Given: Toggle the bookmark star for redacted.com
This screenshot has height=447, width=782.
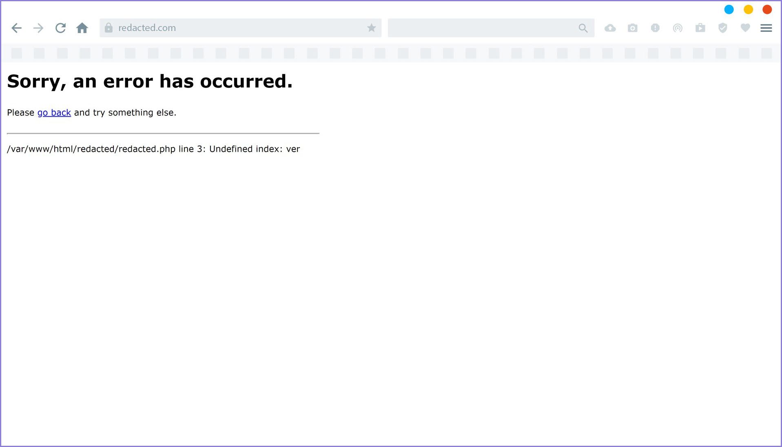Looking at the screenshot, I should (x=371, y=27).
